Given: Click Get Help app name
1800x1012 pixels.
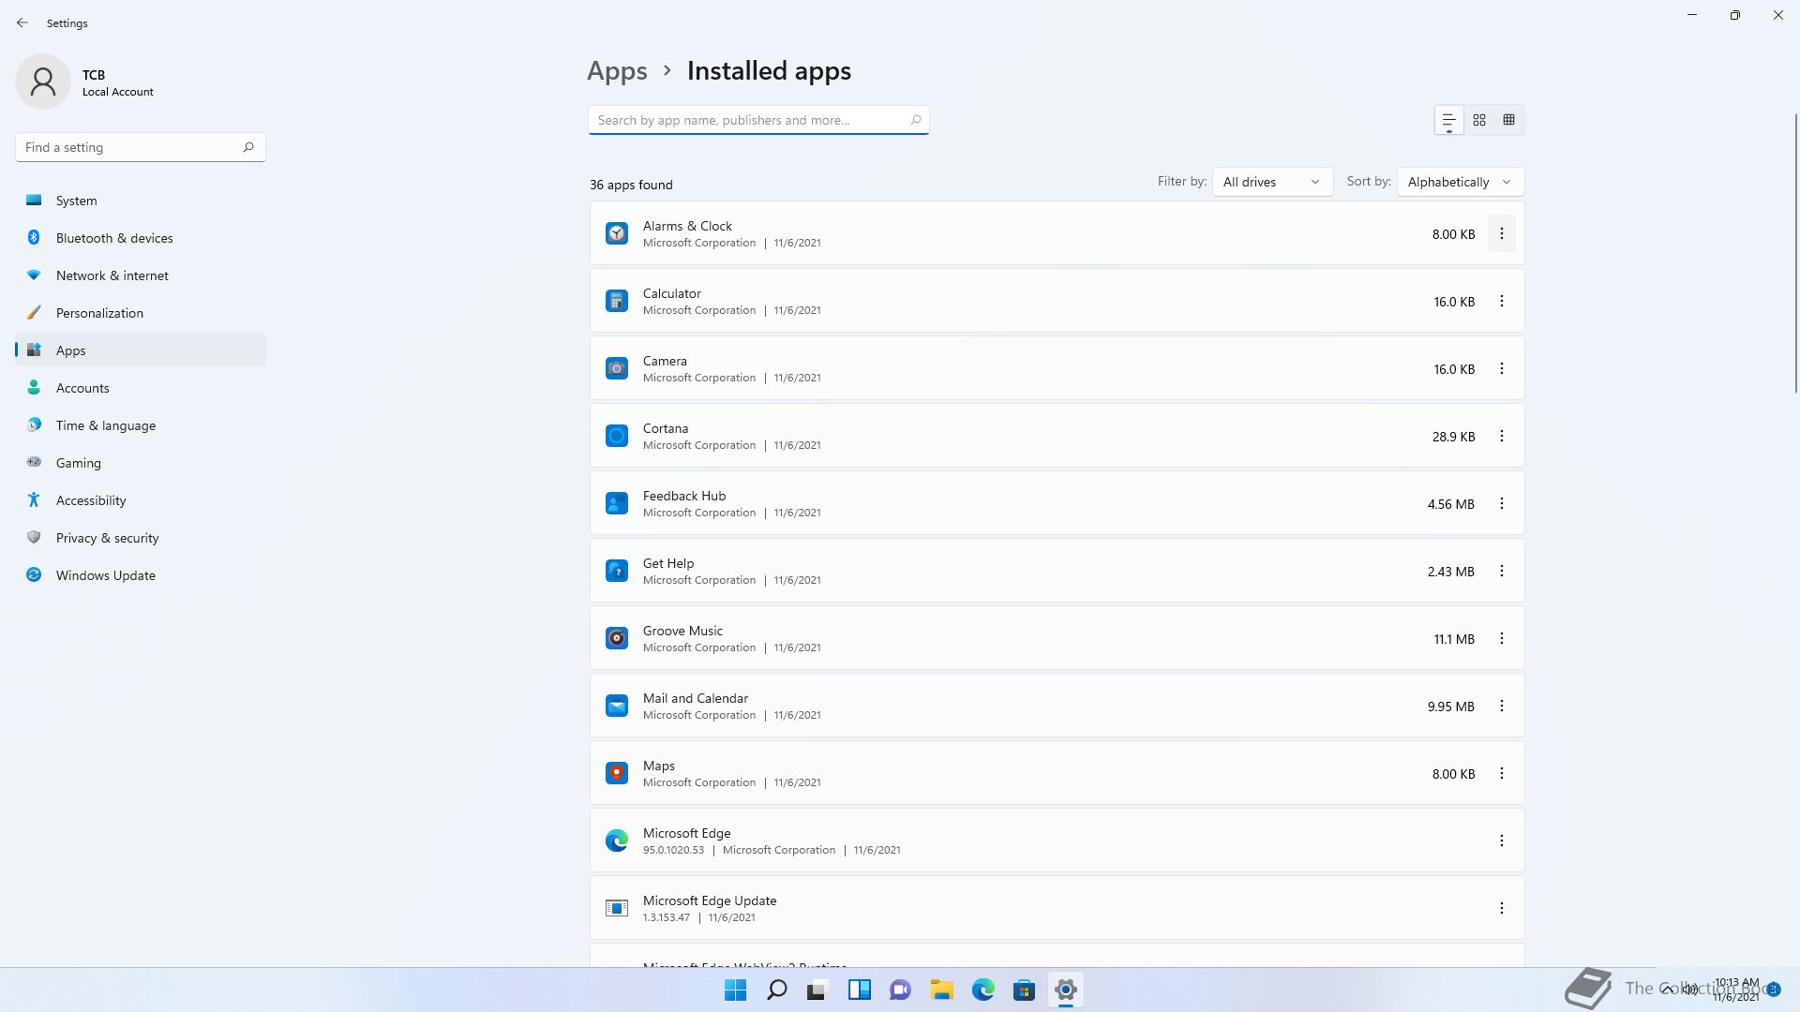Looking at the screenshot, I should pyautogui.click(x=668, y=563).
